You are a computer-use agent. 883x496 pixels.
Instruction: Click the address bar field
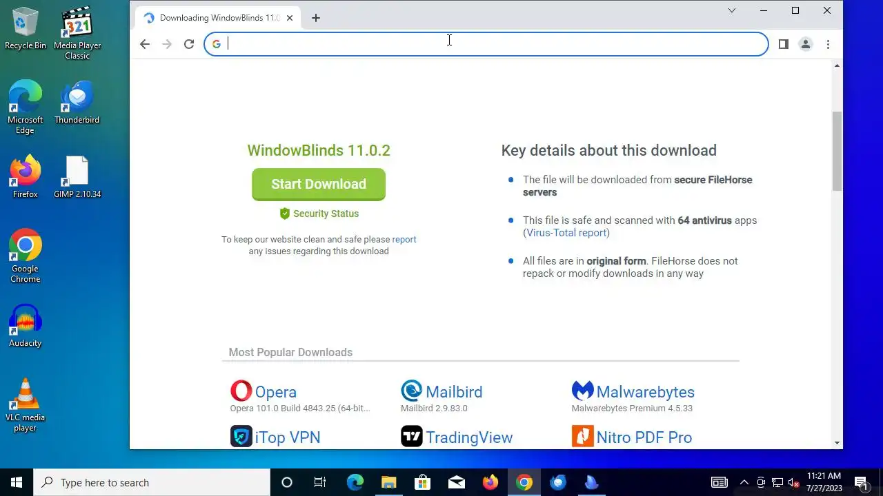486,44
